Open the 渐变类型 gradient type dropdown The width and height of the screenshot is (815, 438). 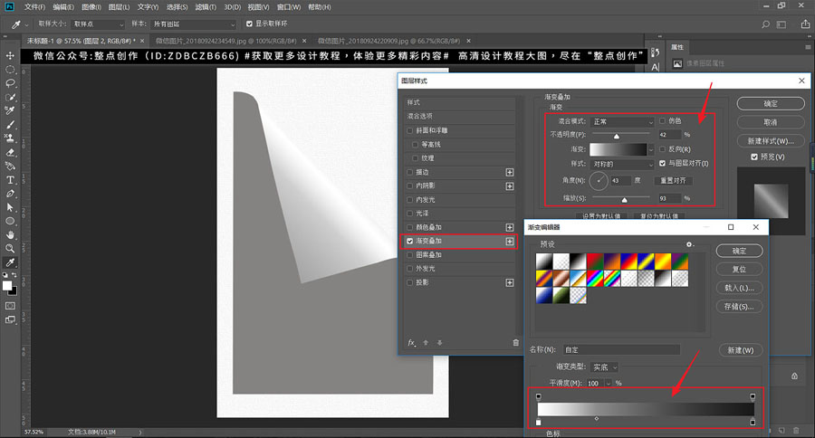click(x=605, y=367)
